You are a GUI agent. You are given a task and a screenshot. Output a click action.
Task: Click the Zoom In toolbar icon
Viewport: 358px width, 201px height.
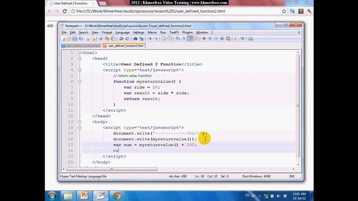150,39
